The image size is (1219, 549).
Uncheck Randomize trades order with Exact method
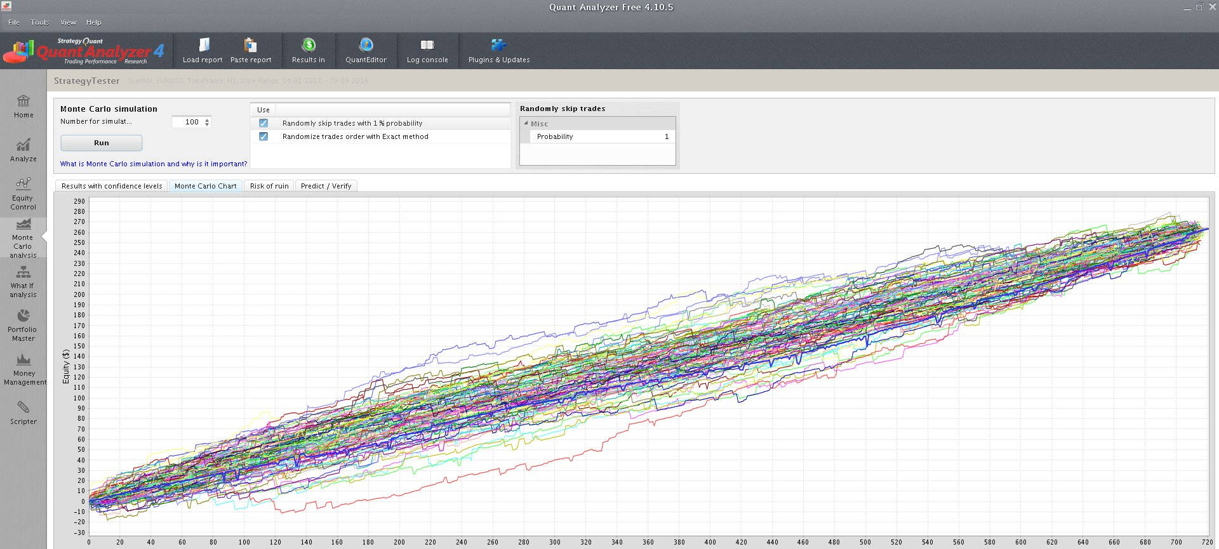(x=263, y=136)
